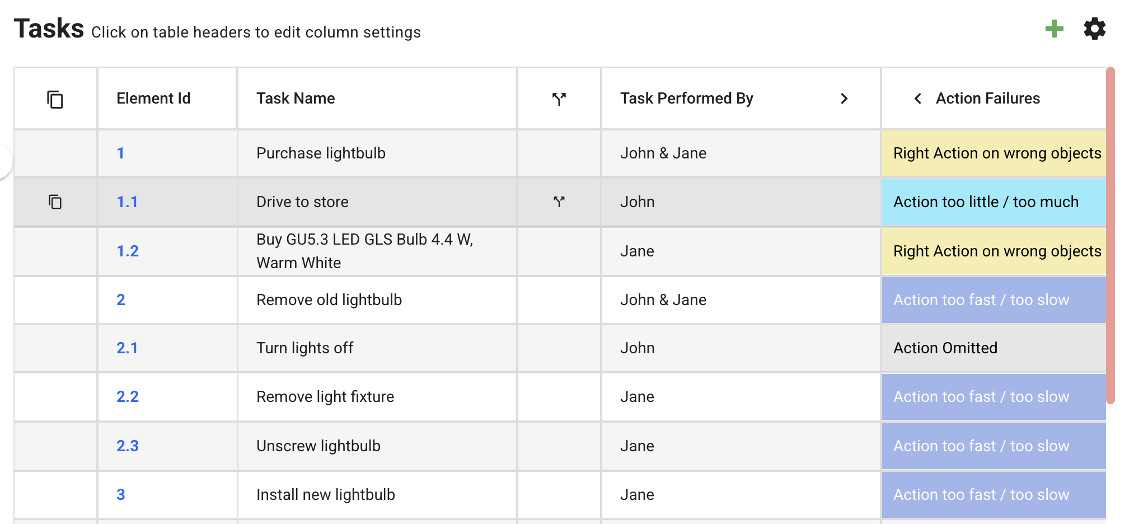This screenshot has width=1134, height=524.
Task: Collapse columns with left chevron near Action Failures
Action: tap(918, 99)
